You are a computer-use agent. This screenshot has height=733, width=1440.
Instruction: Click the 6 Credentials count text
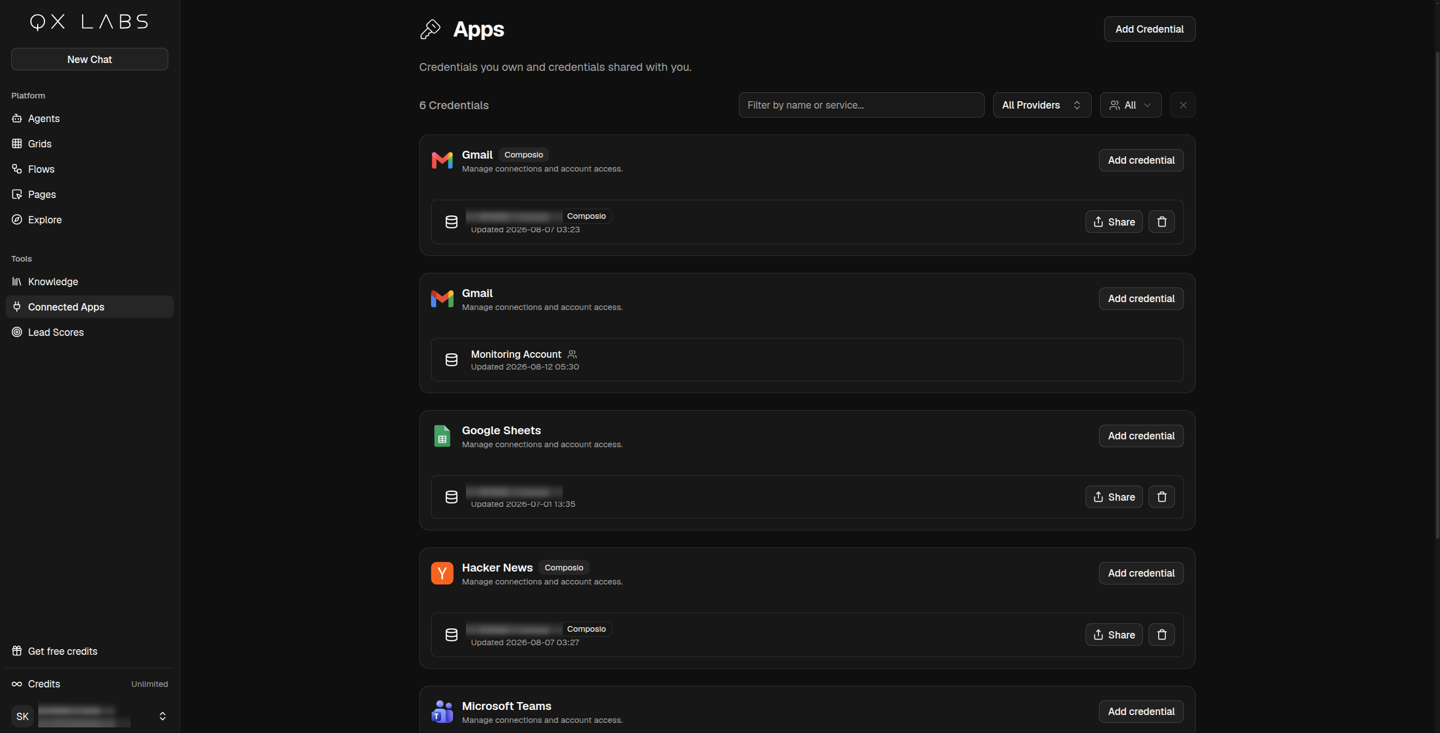point(454,105)
